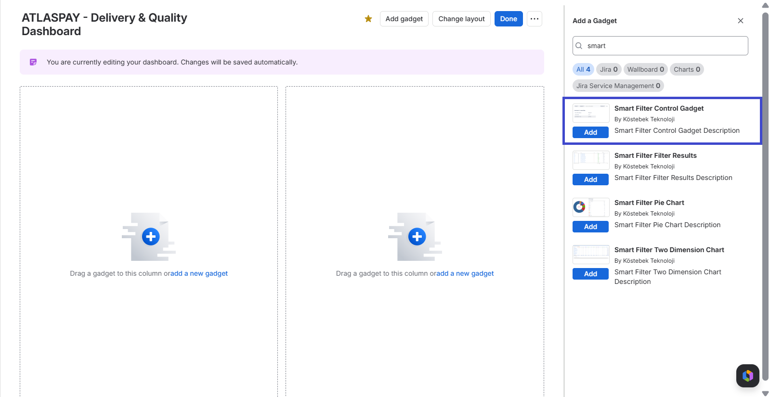The height and width of the screenshot is (397, 770).
Task: Click 'By Köstebek Teknoloji' under Control Gadget
Action: pos(644,119)
